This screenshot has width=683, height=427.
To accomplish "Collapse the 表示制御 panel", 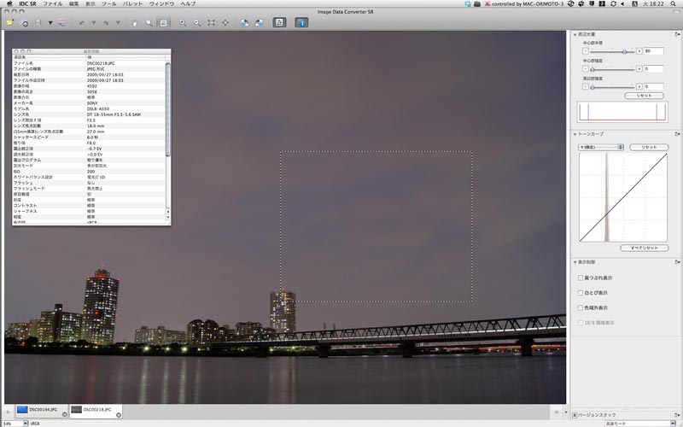I will click(575, 262).
